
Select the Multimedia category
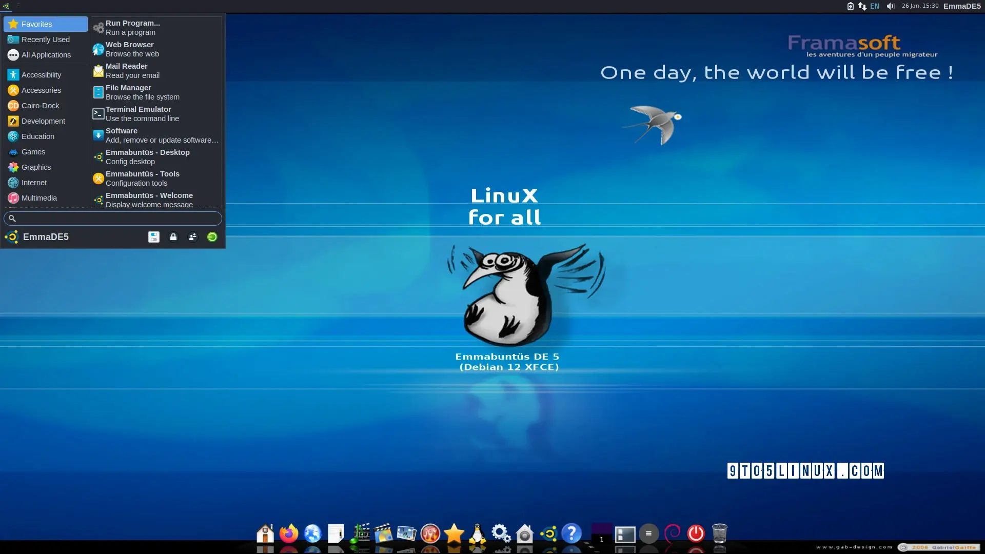pos(39,198)
